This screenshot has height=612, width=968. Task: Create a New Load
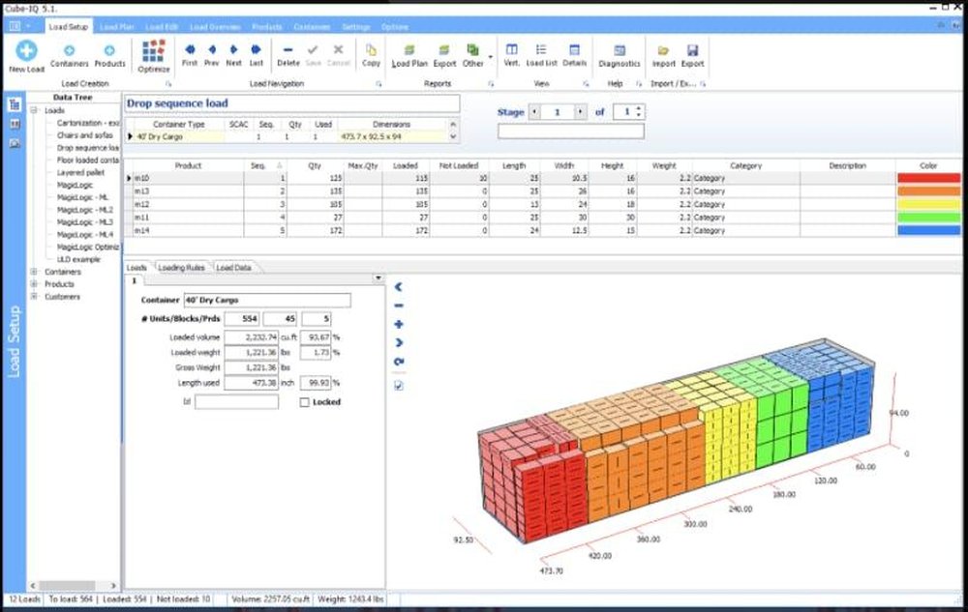click(26, 55)
